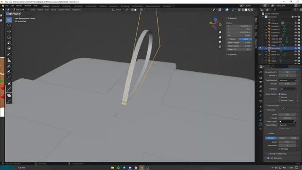Select the Scale tool

(x=9, y=43)
